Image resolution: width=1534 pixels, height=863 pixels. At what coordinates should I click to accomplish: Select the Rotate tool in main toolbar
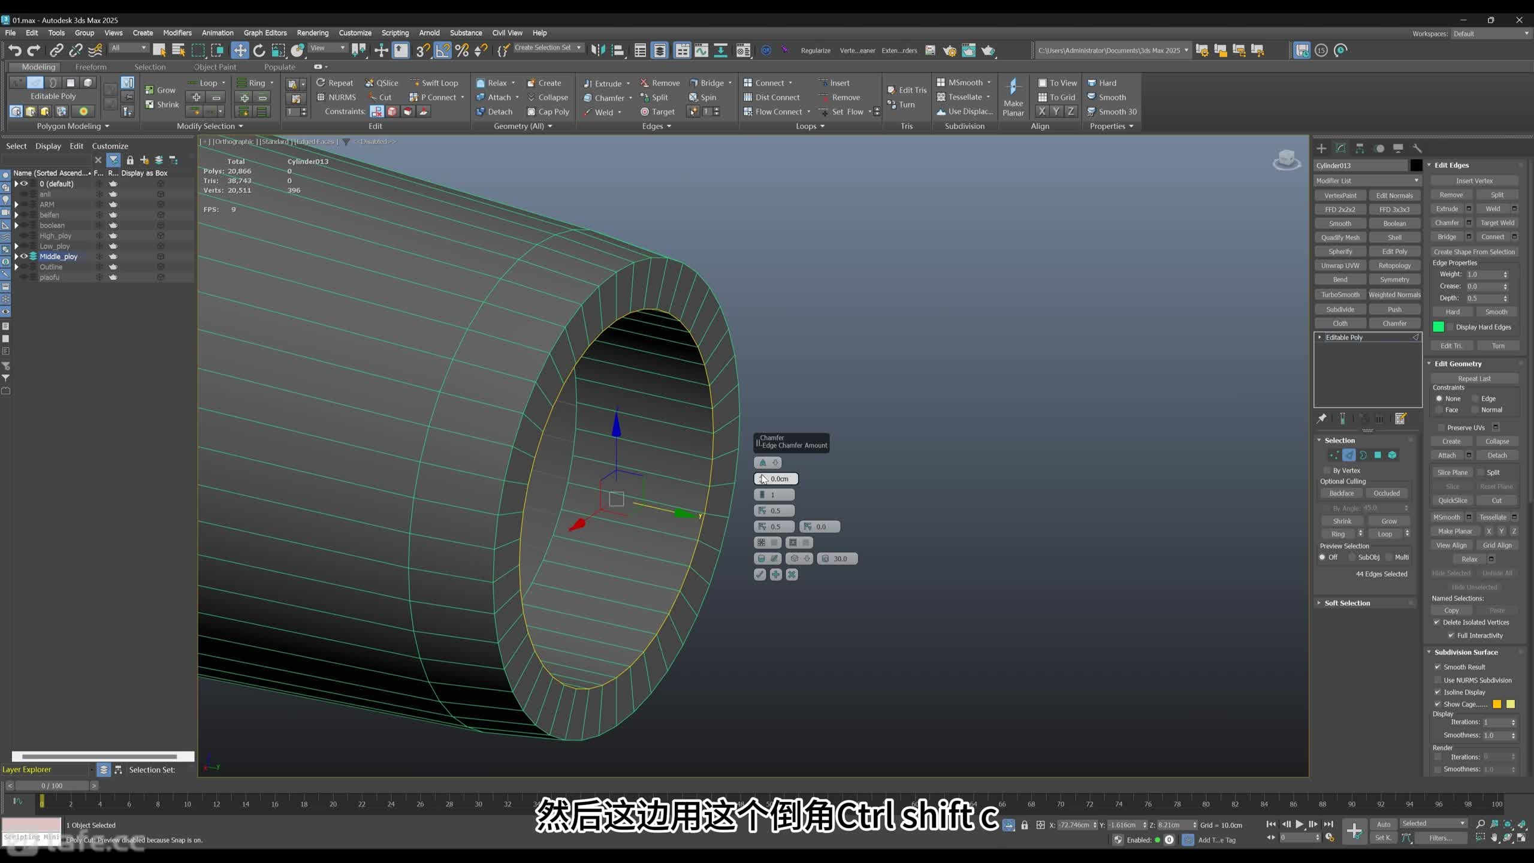[259, 51]
